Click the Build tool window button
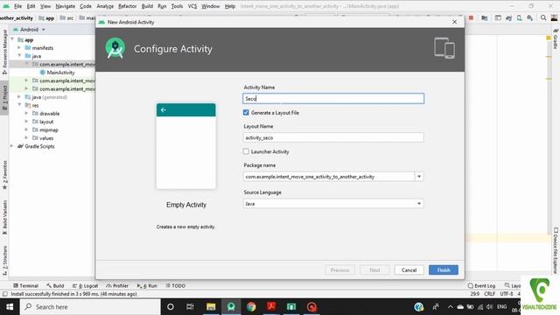The image size is (560, 315). click(55, 286)
